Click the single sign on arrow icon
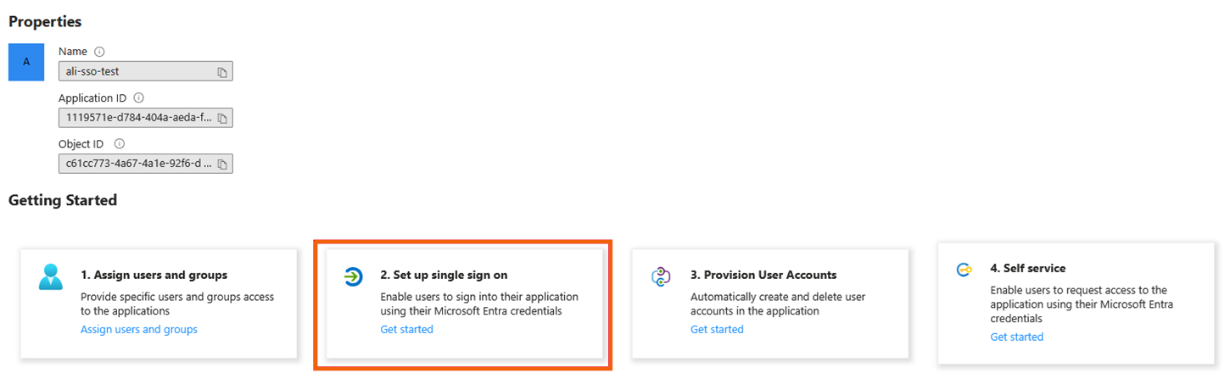This screenshot has width=1230, height=379. coord(352,276)
